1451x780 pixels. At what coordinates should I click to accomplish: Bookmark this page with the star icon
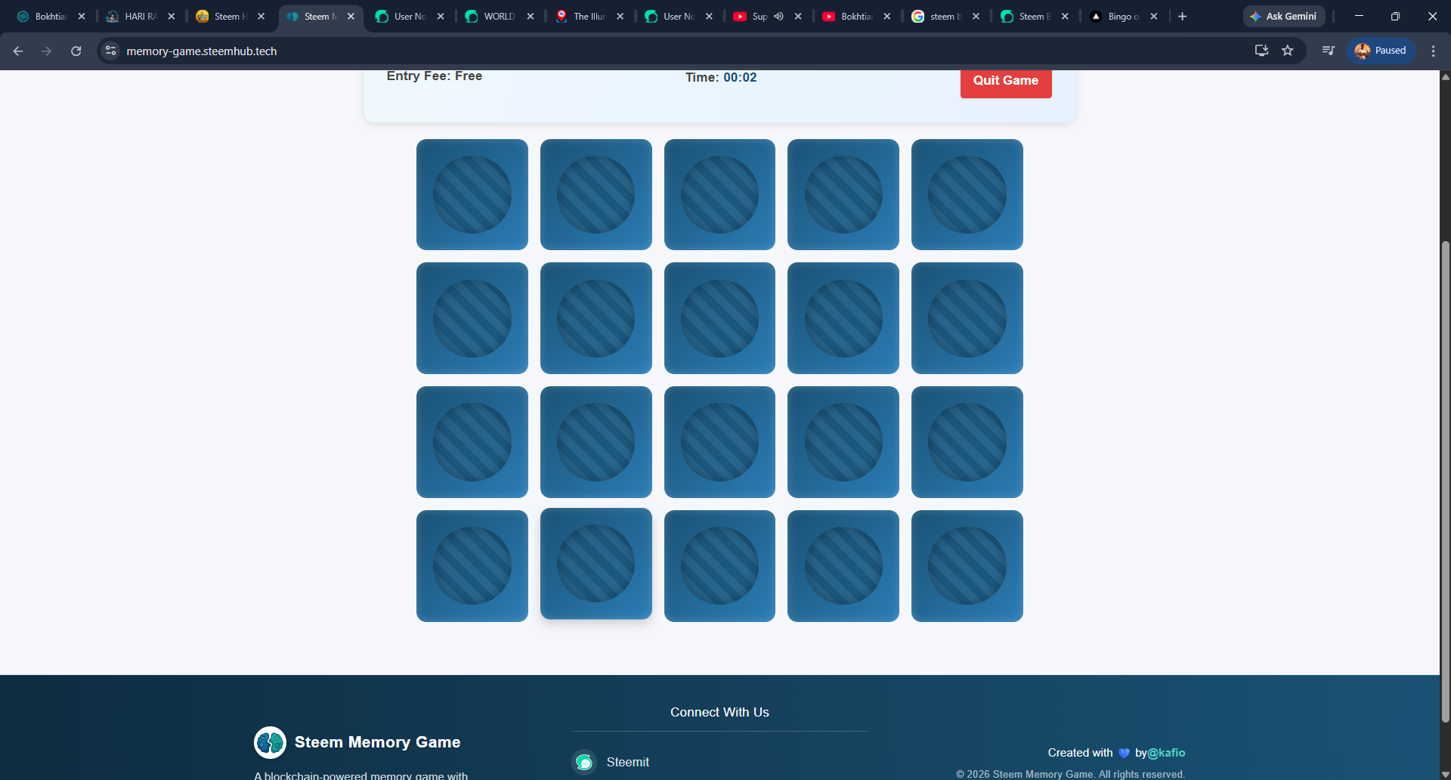(x=1288, y=51)
